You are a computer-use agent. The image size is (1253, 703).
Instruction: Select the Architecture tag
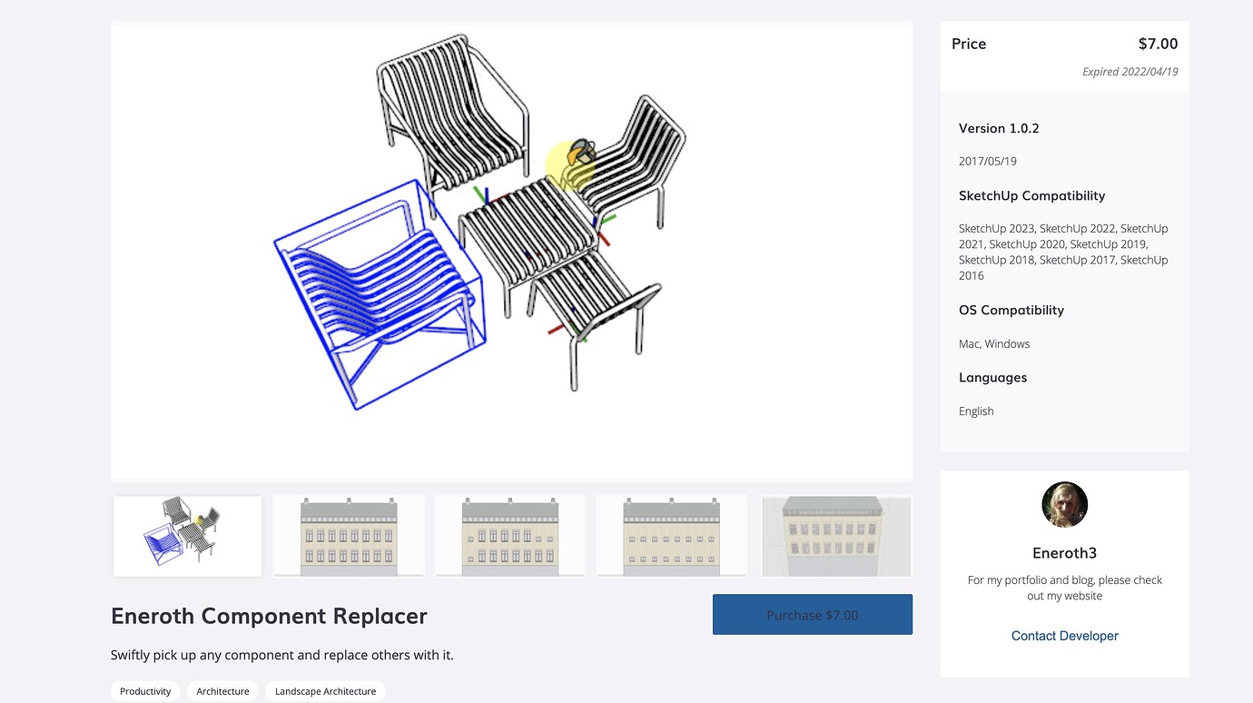point(222,690)
